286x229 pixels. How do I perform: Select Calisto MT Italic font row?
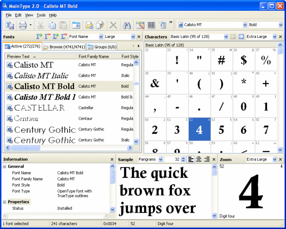(69, 76)
